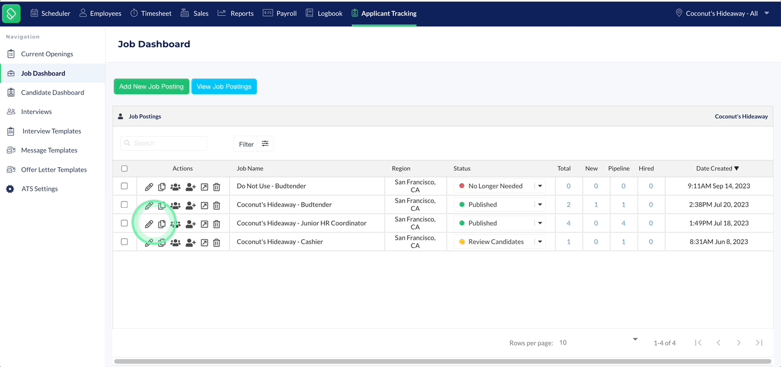Image resolution: width=781 pixels, height=367 pixels.
Task: Open the Reports tab
Action: (235, 14)
